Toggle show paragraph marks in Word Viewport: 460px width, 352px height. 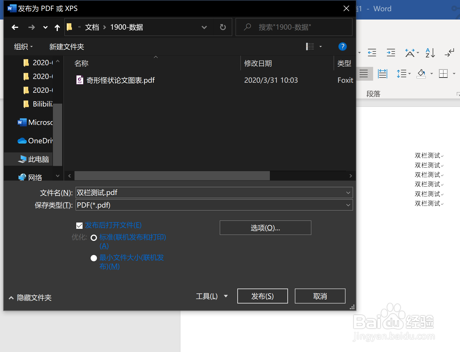coord(449,53)
